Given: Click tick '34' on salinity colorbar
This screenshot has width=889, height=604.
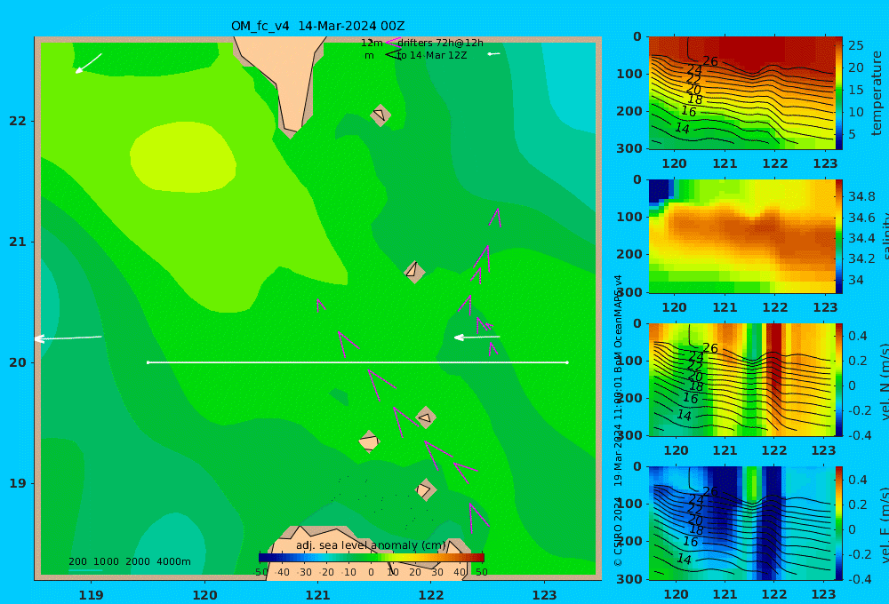Looking at the screenshot, I should [x=855, y=280].
